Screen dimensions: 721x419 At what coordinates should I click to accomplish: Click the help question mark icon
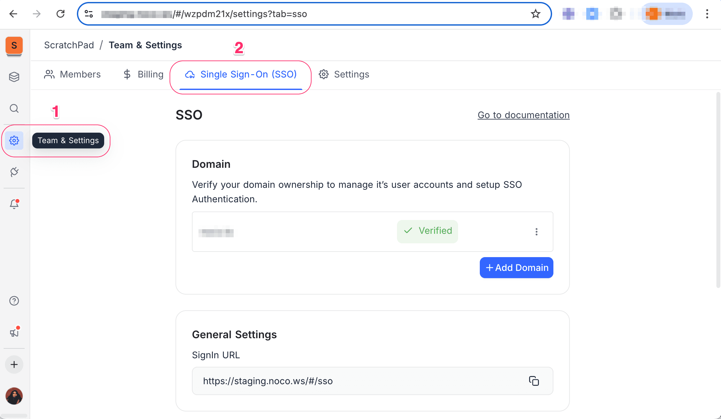tap(14, 301)
